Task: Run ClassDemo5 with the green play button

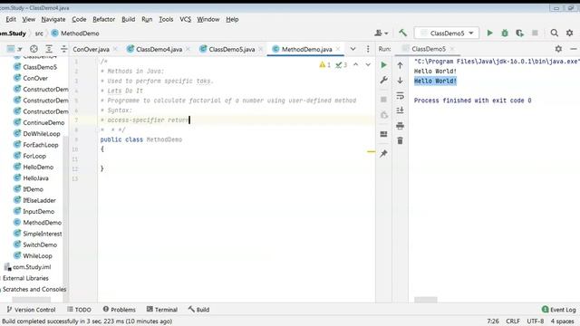Action: pos(489,33)
